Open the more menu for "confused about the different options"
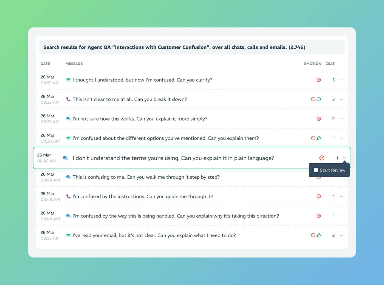Screen dimensions: 384x285 click(341, 138)
